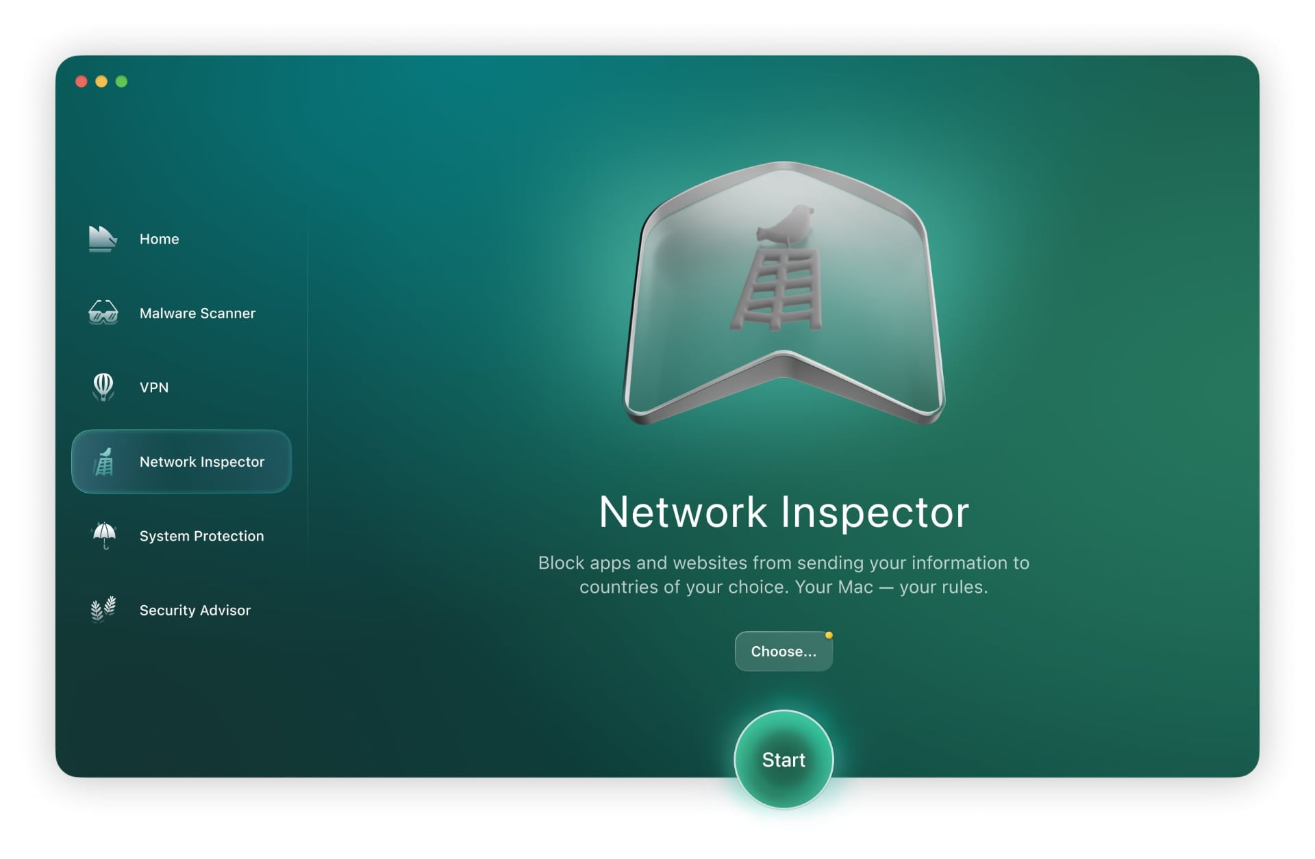Click the Home sailboat icon
Viewport: 1315px width, 859px height.
click(x=103, y=239)
